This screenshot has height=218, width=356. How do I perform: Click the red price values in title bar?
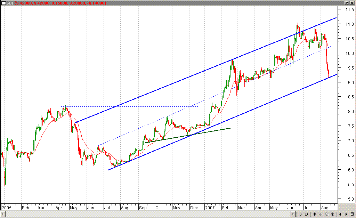60,3
